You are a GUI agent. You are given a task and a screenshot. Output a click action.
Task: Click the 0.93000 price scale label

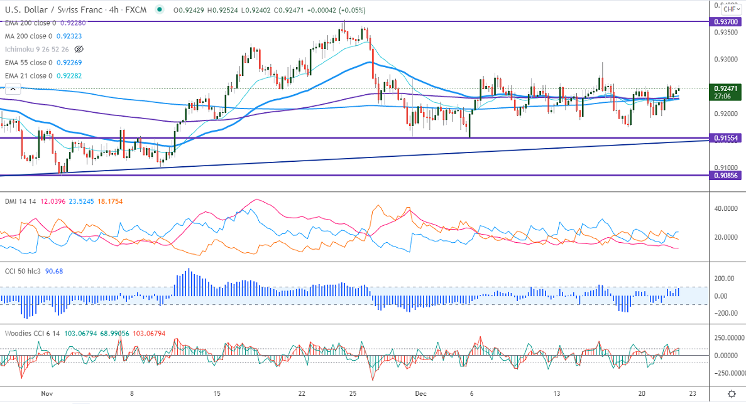726,60
